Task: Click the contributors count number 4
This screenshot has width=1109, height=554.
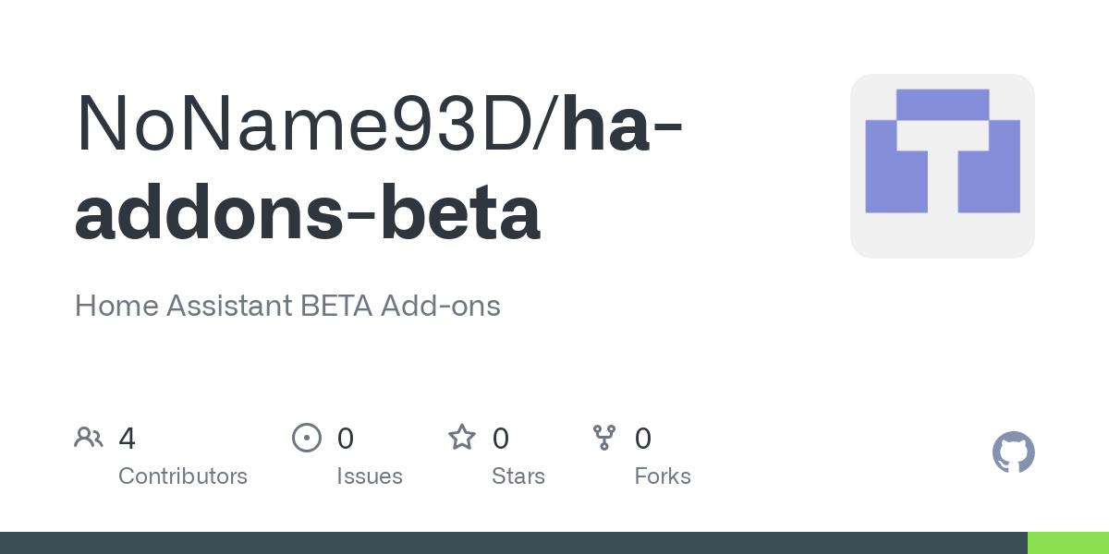Action: click(x=128, y=438)
